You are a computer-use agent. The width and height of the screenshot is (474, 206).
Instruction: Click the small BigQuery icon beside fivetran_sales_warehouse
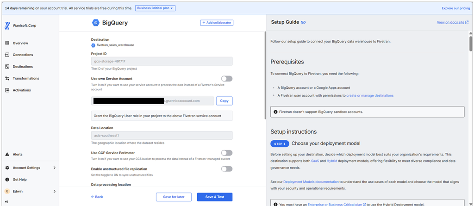(x=93, y=45)
